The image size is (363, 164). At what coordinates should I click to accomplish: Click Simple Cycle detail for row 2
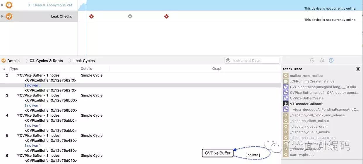point(92,75)
